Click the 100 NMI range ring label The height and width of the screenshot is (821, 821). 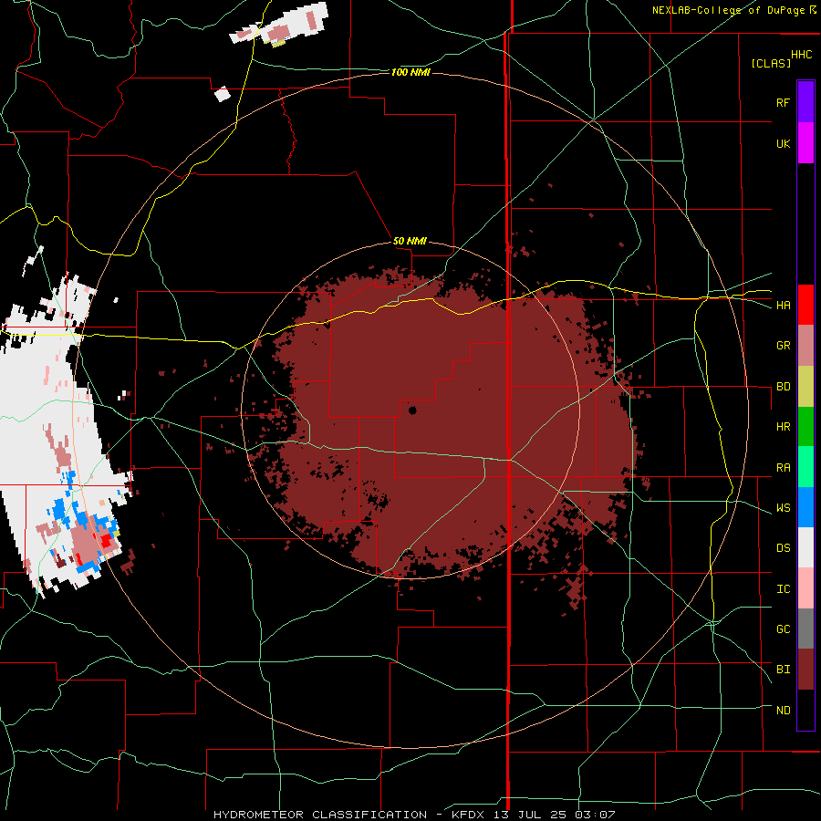pyautogui.click(x=410, y=72)
